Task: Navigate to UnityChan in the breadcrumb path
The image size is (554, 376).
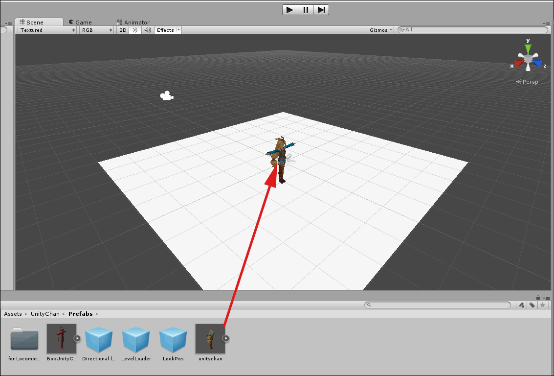Action: [45, 314]
